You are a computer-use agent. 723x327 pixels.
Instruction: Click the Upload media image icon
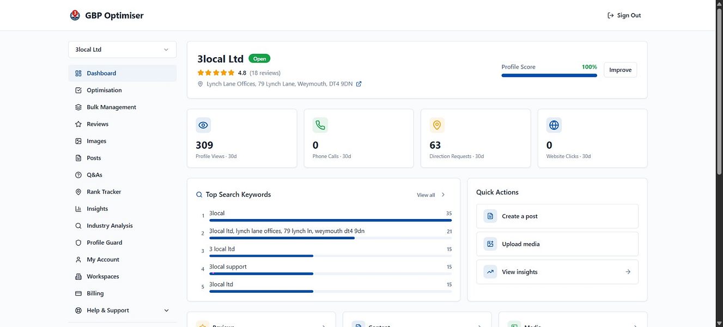click(490, 244)
